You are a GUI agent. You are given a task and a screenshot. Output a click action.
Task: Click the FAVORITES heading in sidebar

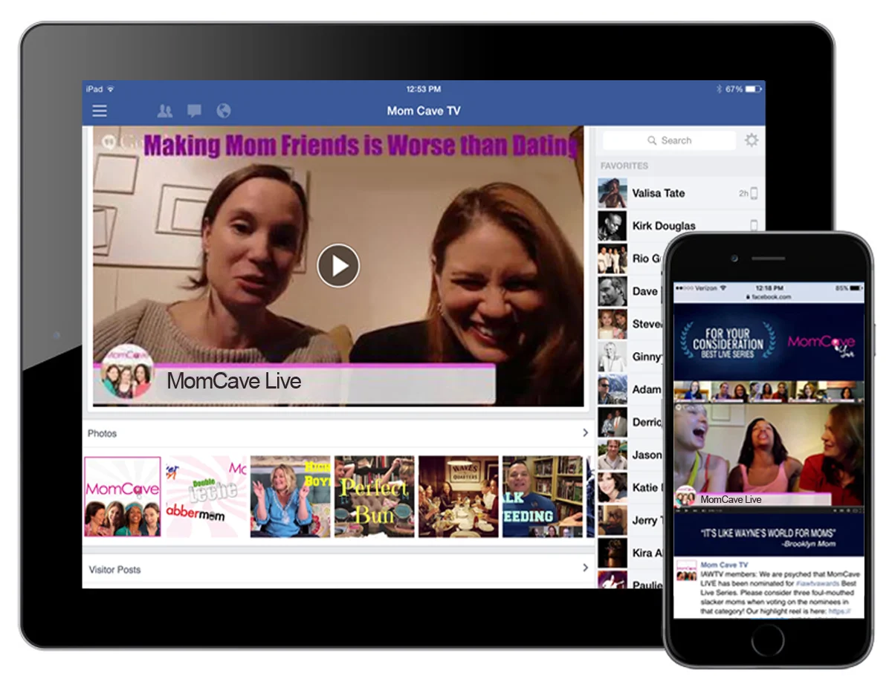coord(624,166)
